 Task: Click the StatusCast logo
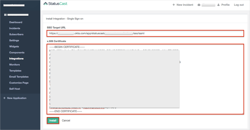point(55,4)
